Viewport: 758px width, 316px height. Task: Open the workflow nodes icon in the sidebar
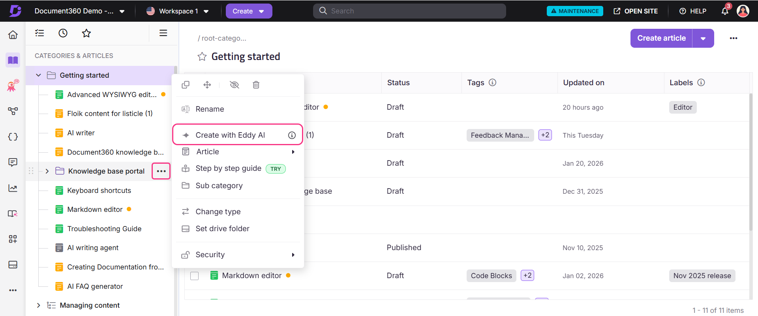click(x=13, y=111)
